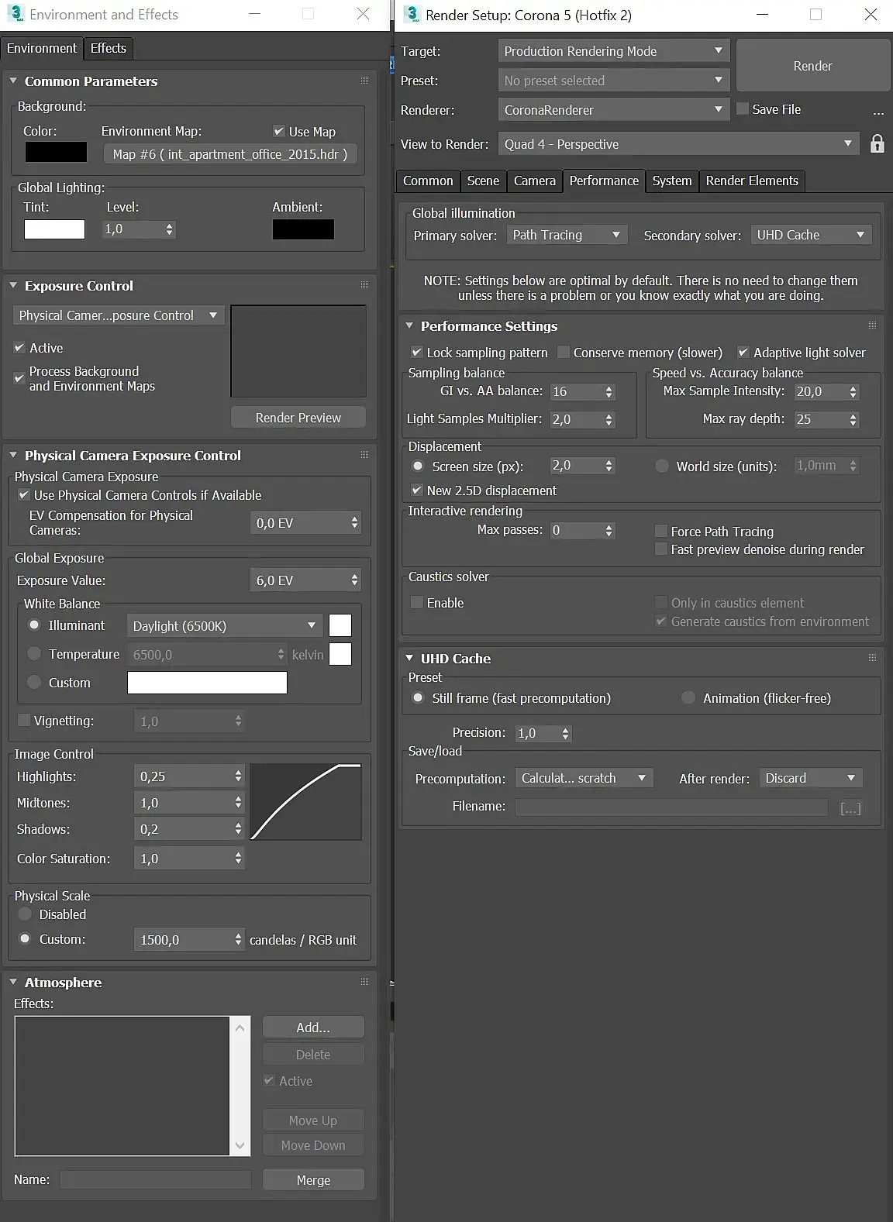Toggle the Use Map checkbox
Viewport: 893px width, 1222px height.
point(279,131)
